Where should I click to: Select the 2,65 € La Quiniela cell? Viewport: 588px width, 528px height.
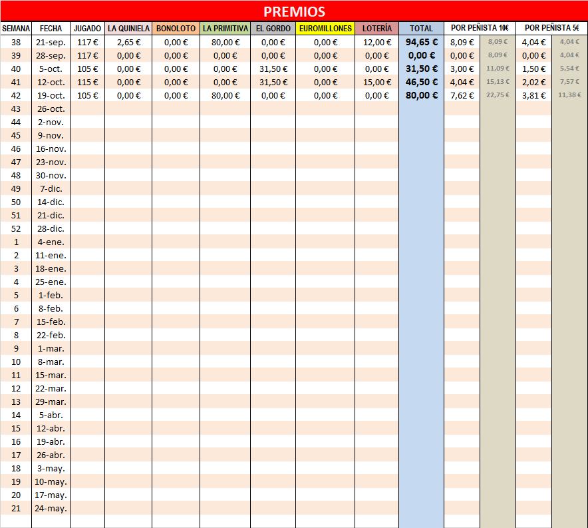128,42
